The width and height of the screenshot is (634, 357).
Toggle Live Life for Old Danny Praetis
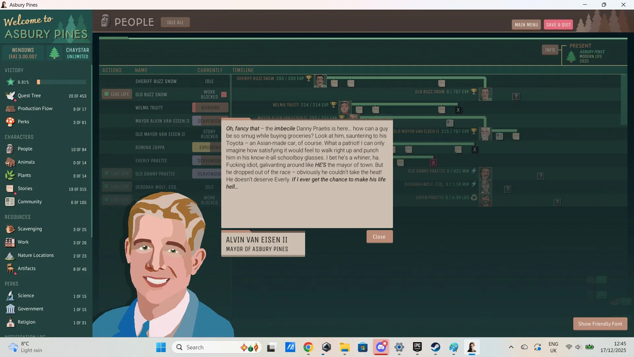point(107,174)
